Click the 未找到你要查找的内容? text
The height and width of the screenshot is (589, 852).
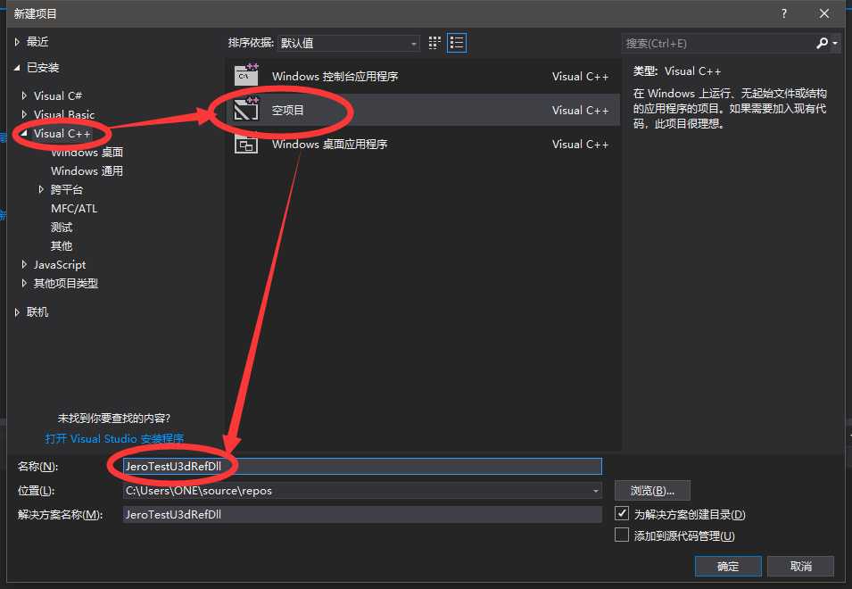tap(114, 418)
